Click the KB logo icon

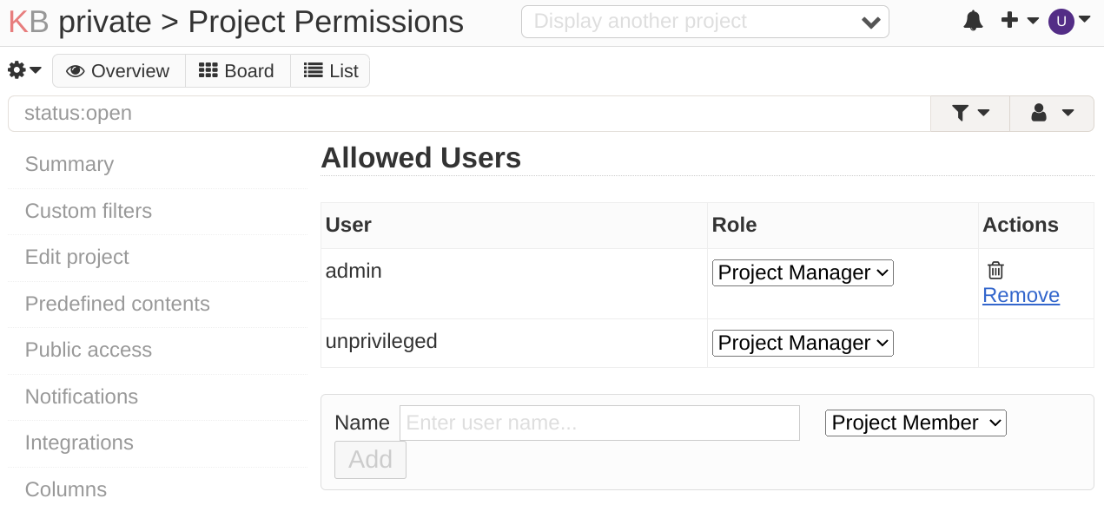pos(27,22)
